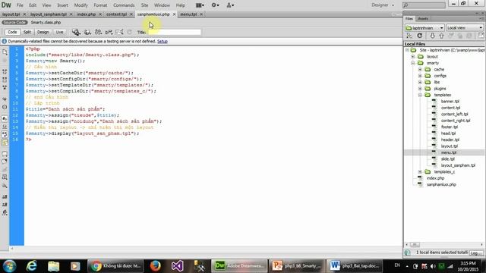This screenshot has height=273, width=486.
Task: Close the content.tpl document tab
Action: tap(131, 14)
